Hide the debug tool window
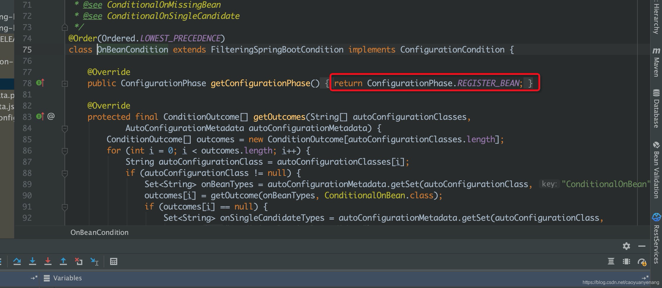This screenshot has width=662, height=288. pos(642,246)
